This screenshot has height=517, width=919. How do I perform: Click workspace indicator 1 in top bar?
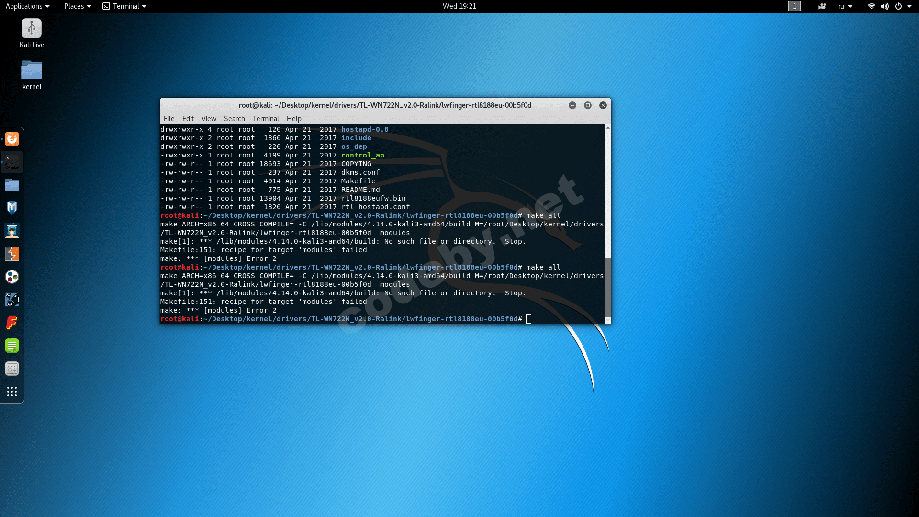pos(794,6)
